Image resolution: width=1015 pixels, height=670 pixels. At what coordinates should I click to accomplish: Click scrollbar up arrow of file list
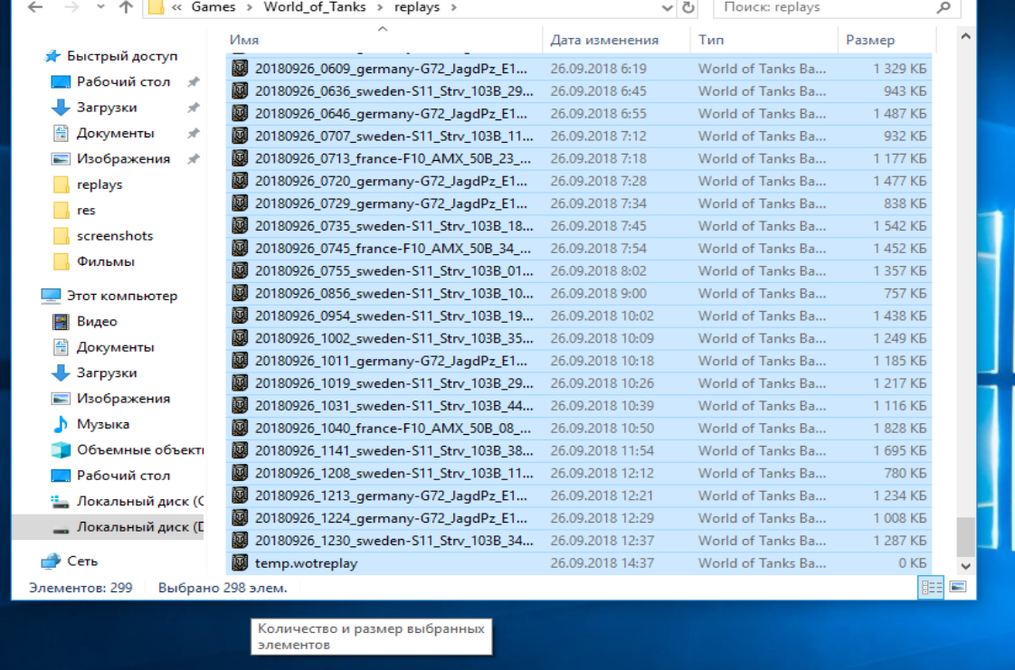[x=965, y=37]
